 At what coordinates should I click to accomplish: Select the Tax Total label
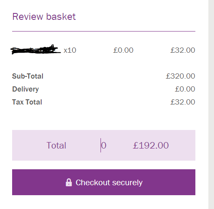[27, 102]
